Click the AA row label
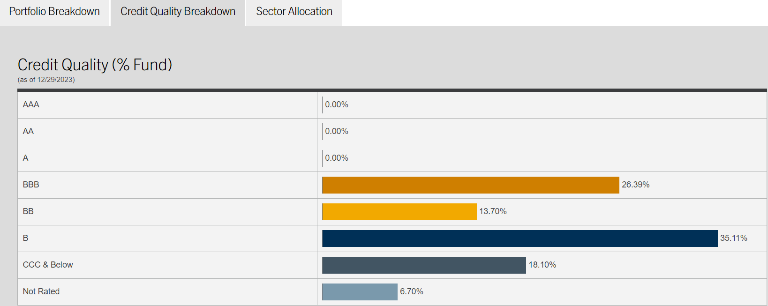Screen dimensions: 768x306 click(x=28, y=131)
